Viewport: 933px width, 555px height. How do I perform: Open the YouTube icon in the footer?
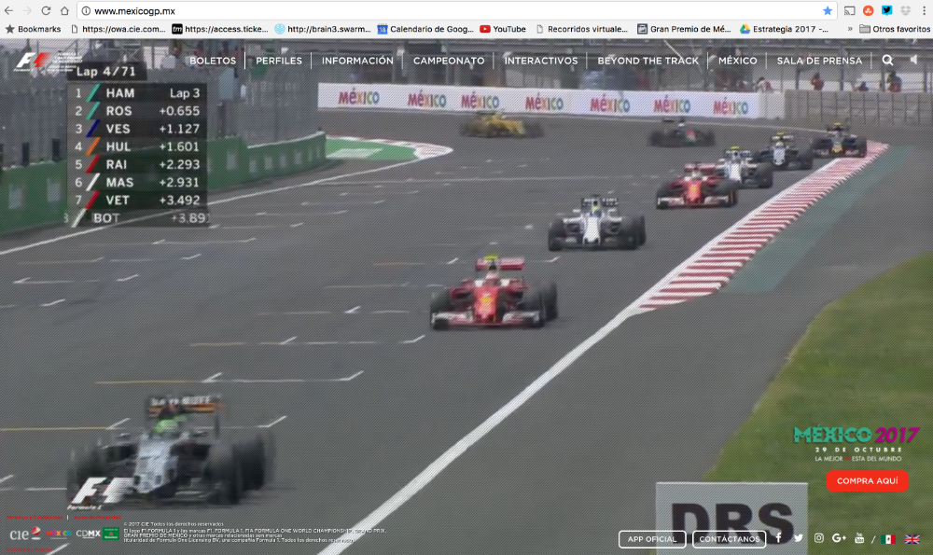pyautogui.click(x=859, y=538)
